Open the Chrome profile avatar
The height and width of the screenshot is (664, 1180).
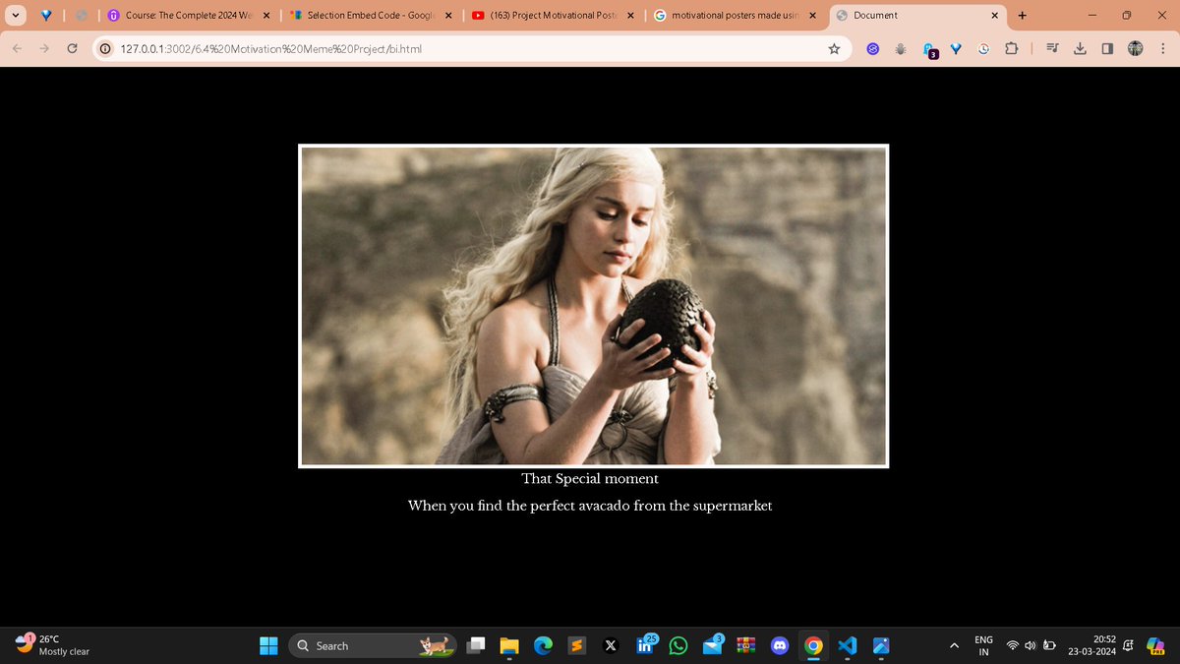tap(1135, 48)
